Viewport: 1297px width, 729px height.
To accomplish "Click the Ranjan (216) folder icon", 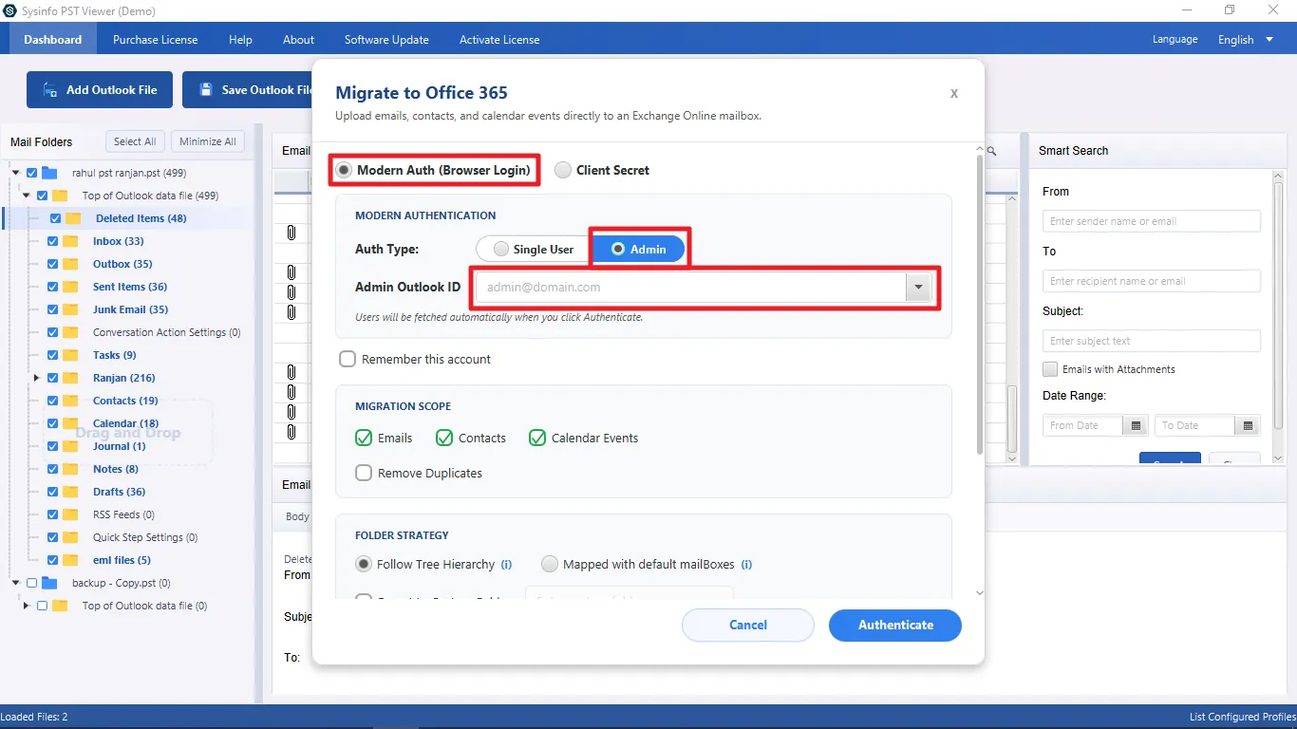I will 70,378.
